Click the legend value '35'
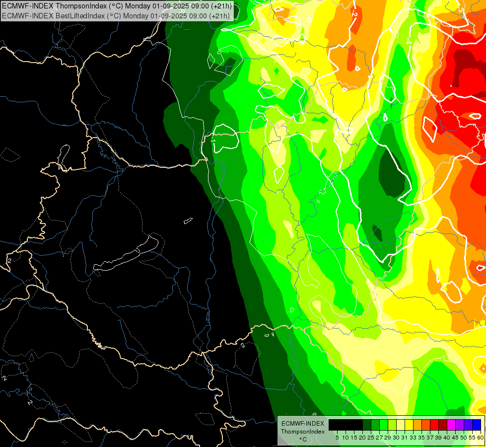 (421, 438)
